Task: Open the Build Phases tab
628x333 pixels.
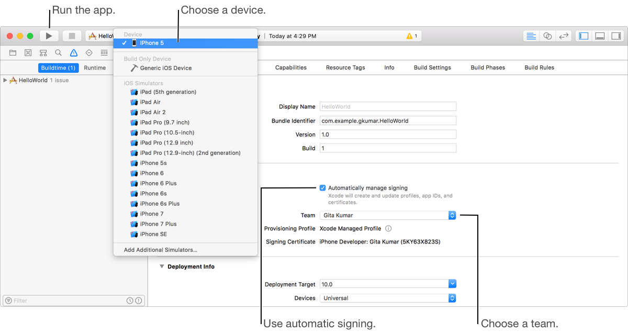Action: (x=488, y=68)
